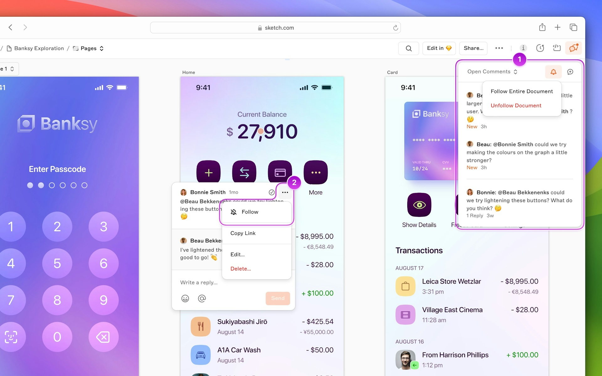Expand Pages navigation breadcrumb dropdown

coord(101,48)
